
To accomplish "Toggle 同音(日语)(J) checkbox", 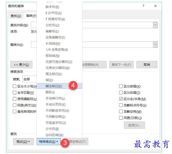I will click(121, 118).
